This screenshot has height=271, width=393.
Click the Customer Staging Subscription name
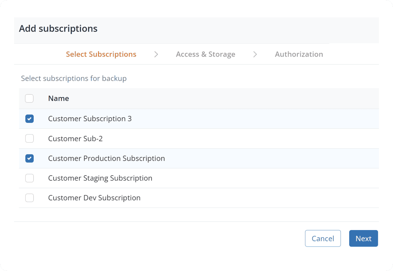coord(100,178)
